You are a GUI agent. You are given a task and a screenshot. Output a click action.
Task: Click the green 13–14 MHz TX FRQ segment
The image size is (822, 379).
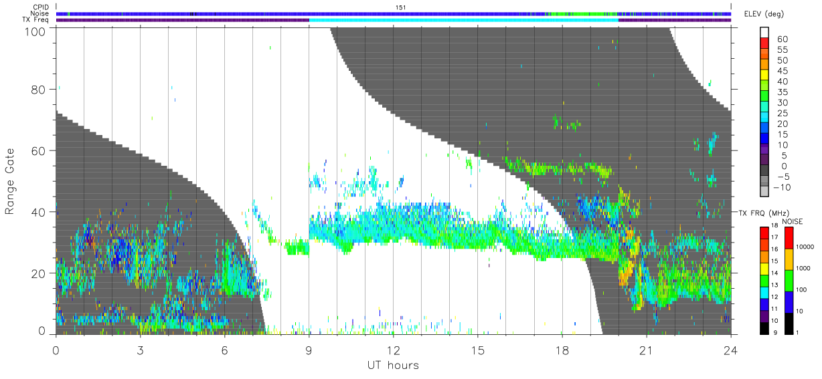coord(765,281)
